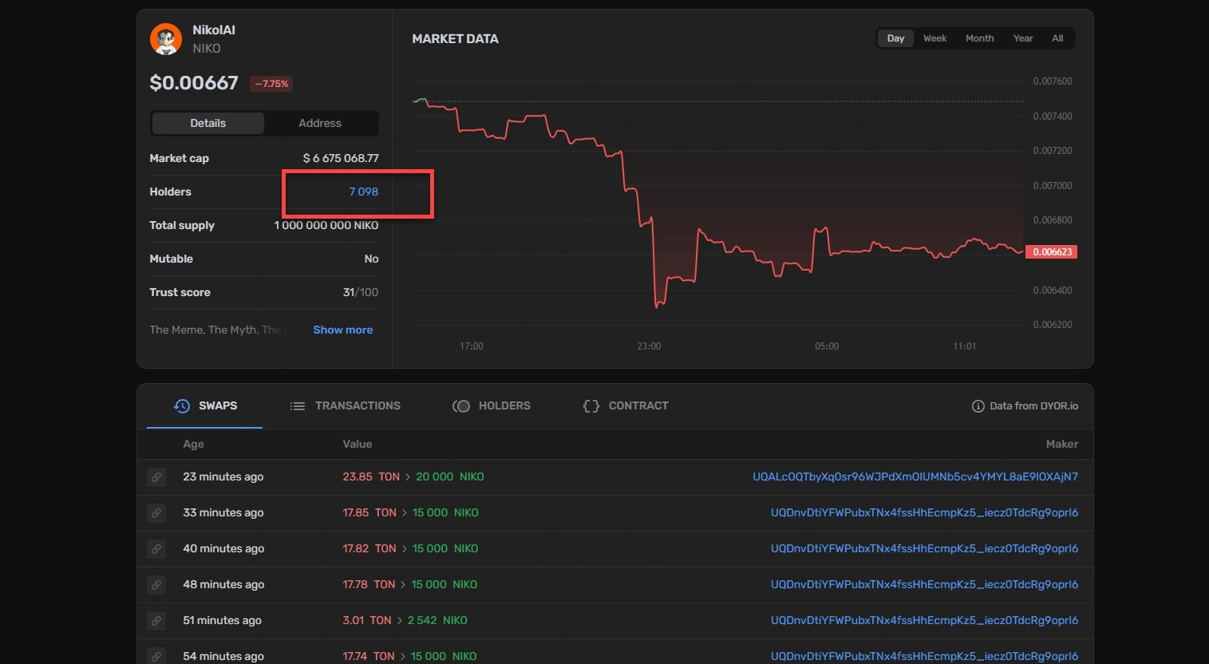This screenshot has width=1209, height=664.
Task: Open link icon for 51 minutes ago swap
Action: 156,621
